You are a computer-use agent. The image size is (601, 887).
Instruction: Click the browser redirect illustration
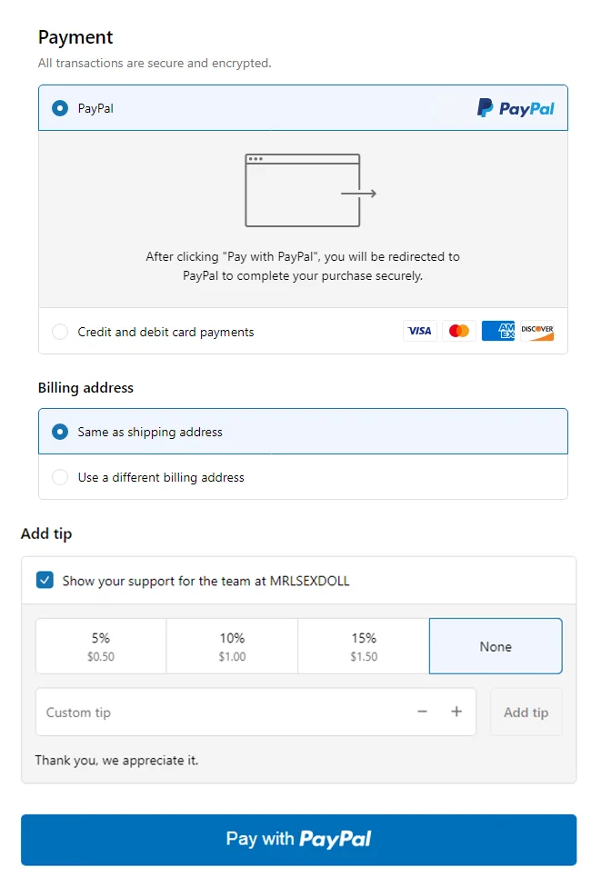point(310,191)
